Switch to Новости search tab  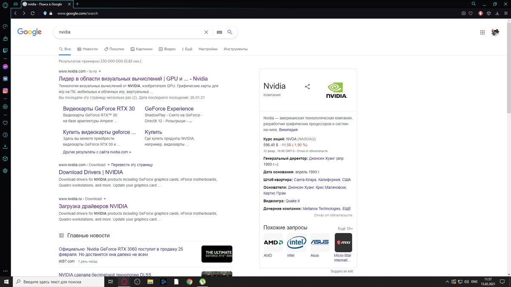point(87,49)
